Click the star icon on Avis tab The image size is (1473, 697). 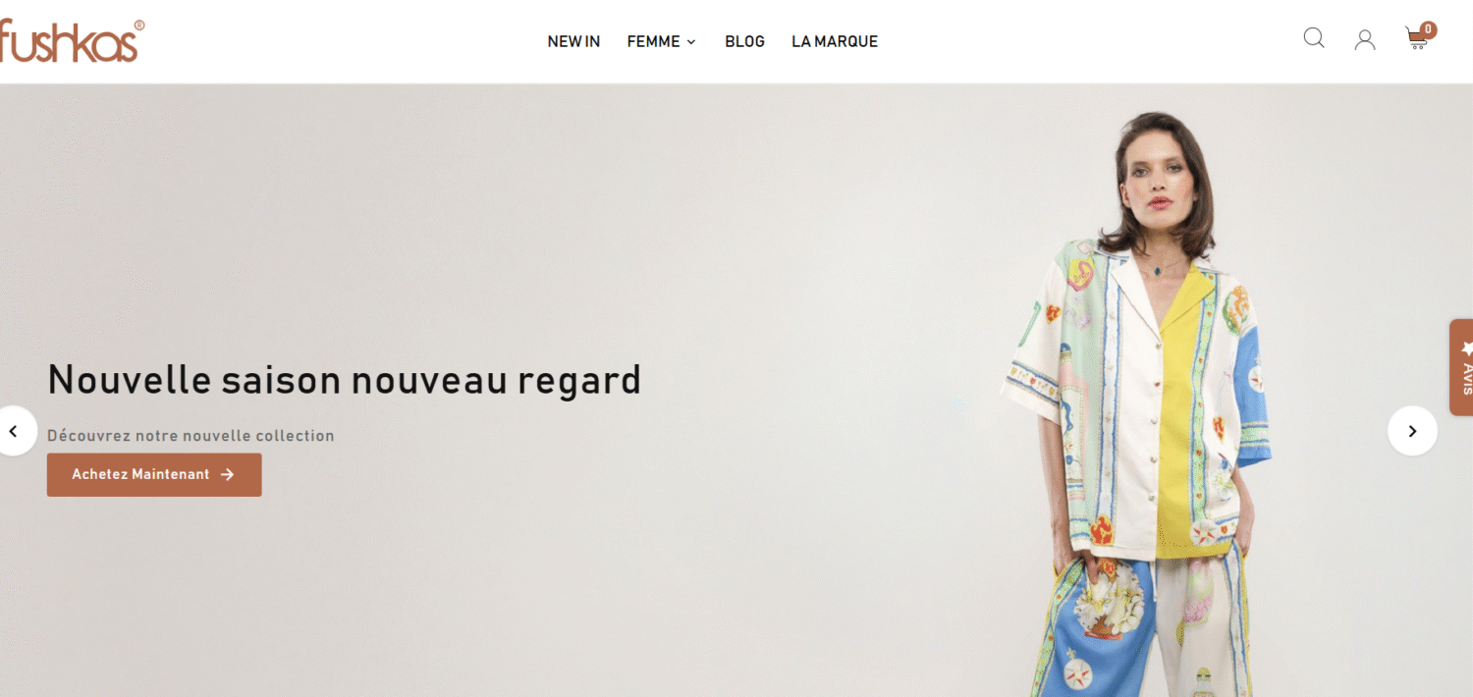[x=1467, y=348]
